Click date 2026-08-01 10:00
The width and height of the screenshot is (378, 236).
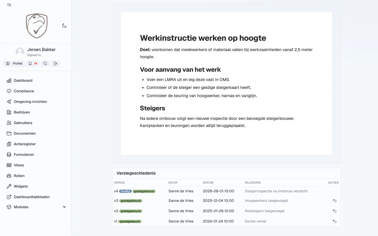(218, 191)
